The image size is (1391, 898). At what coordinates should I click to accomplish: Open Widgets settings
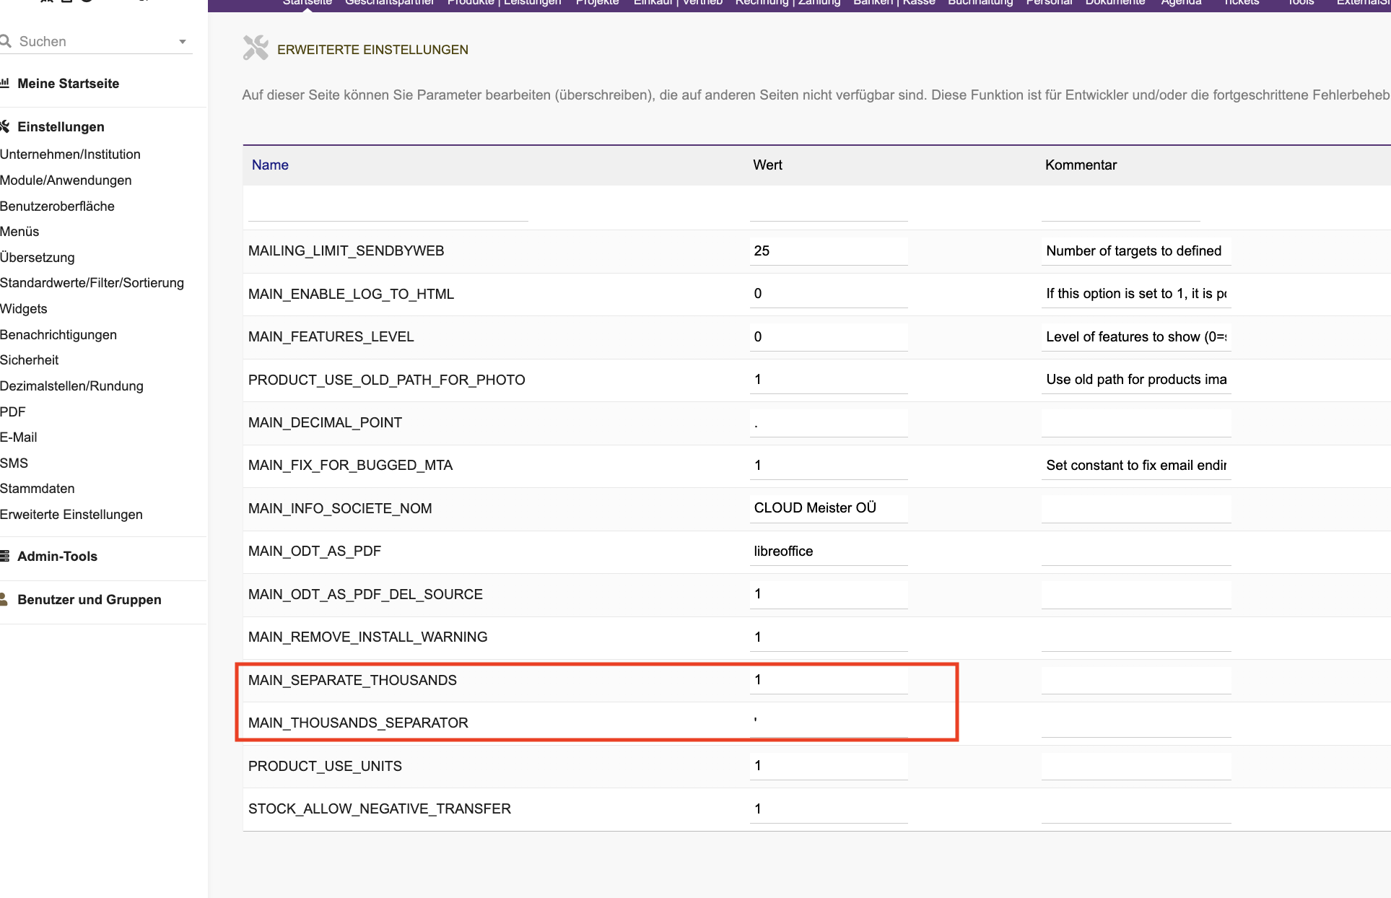click(23, 309)
